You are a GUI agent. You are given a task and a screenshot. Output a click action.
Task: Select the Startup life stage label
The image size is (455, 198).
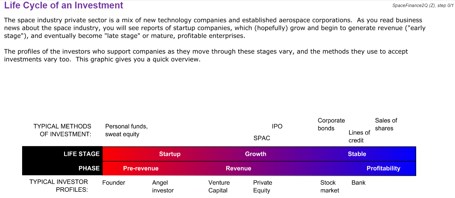click(170, 154)
